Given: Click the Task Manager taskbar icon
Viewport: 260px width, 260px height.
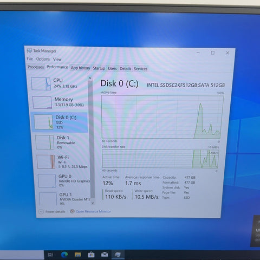Looking at the screenshot, I should click(118, 255).
